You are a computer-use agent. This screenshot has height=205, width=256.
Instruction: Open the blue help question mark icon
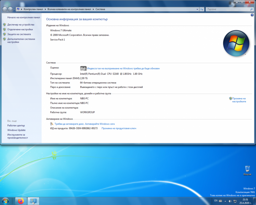(x=252, y=15)
